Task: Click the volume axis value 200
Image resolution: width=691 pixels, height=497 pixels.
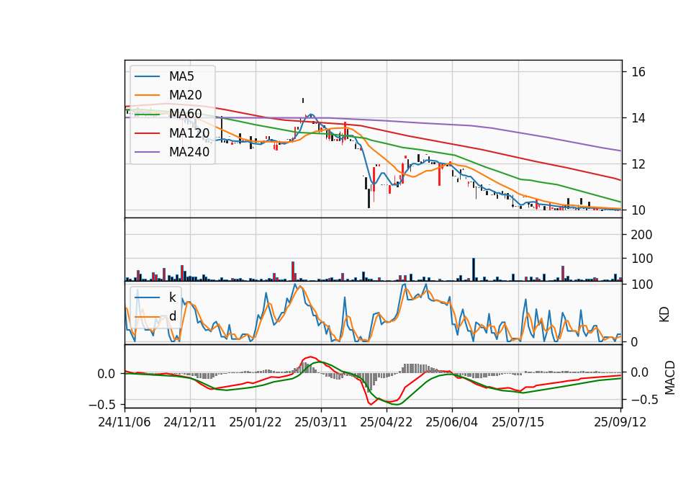Action: [641, 235]
